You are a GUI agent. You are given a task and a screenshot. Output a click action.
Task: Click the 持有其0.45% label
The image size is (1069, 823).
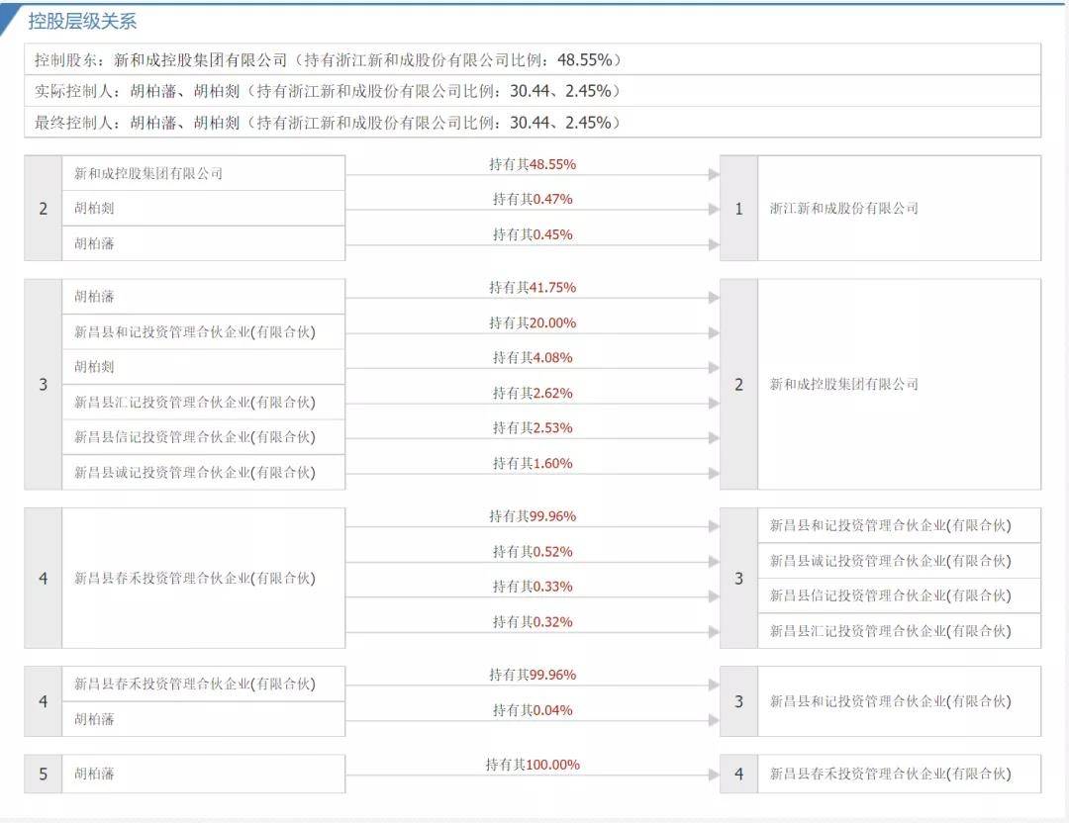(x=533, y=234)
